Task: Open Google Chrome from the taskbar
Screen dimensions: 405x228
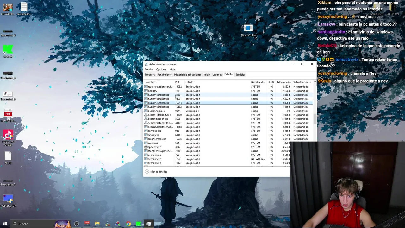Action: (128, 224)
